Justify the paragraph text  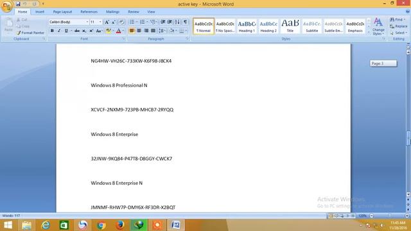(x=153, y=31)
